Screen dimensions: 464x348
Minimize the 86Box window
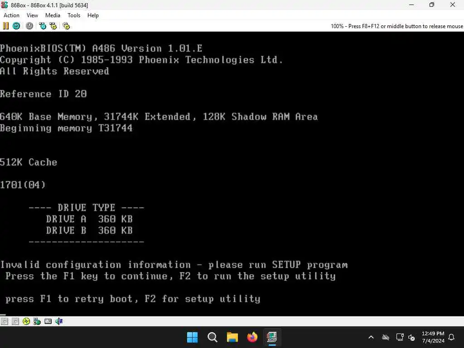coord(411,5)
